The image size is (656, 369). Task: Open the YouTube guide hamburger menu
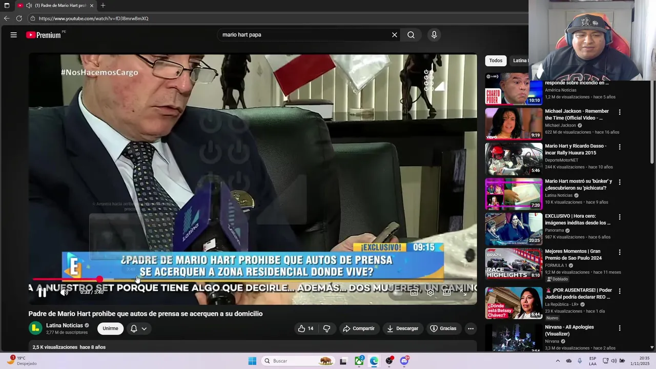point(14,35)
